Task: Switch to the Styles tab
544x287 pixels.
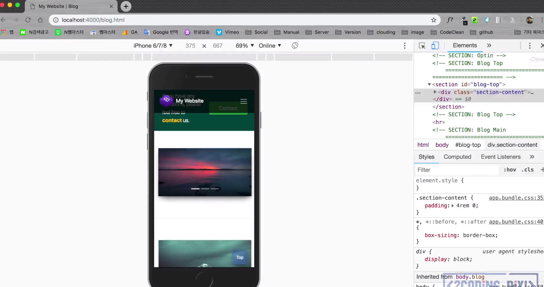Action: [426, 157]
